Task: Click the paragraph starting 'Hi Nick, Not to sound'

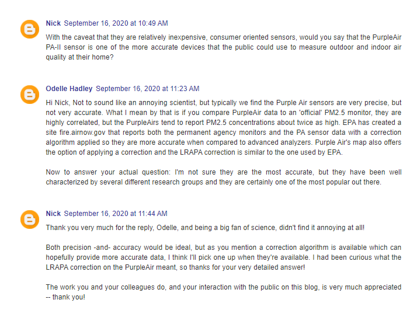Action: [x=223, y=128]
